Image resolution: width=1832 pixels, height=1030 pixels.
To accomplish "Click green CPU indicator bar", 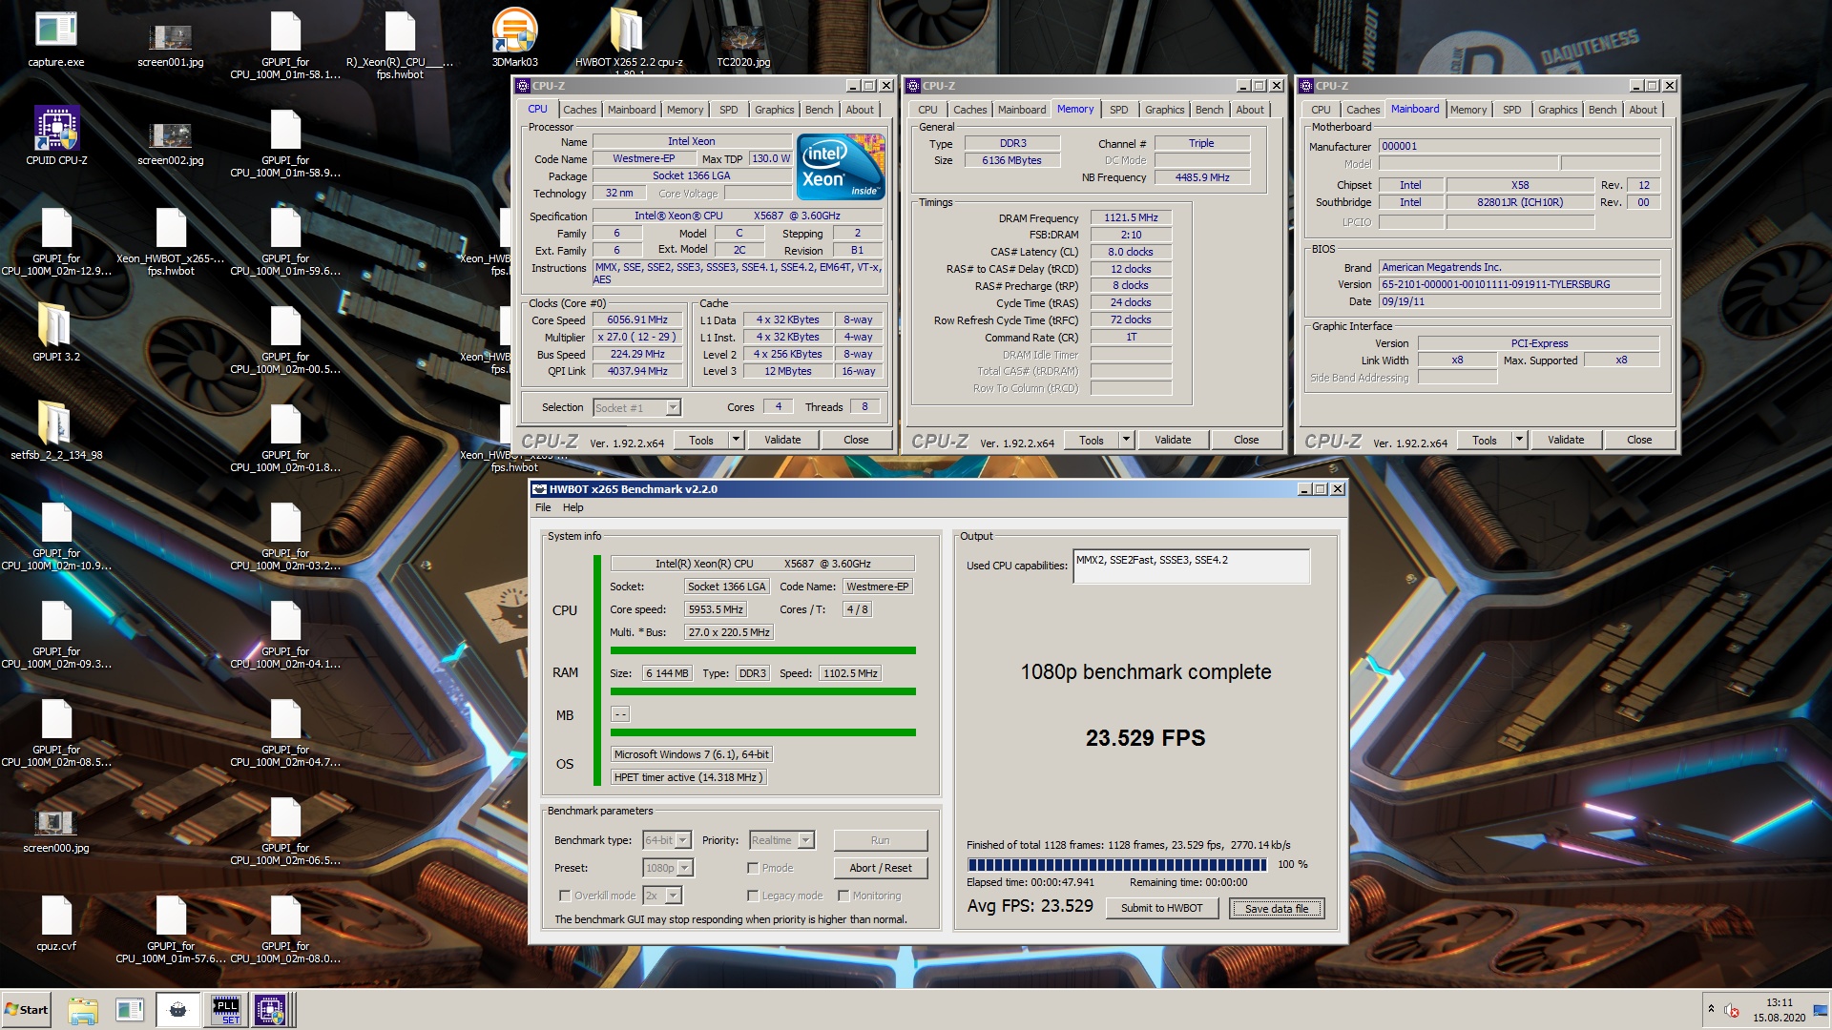I will point(762,650).
